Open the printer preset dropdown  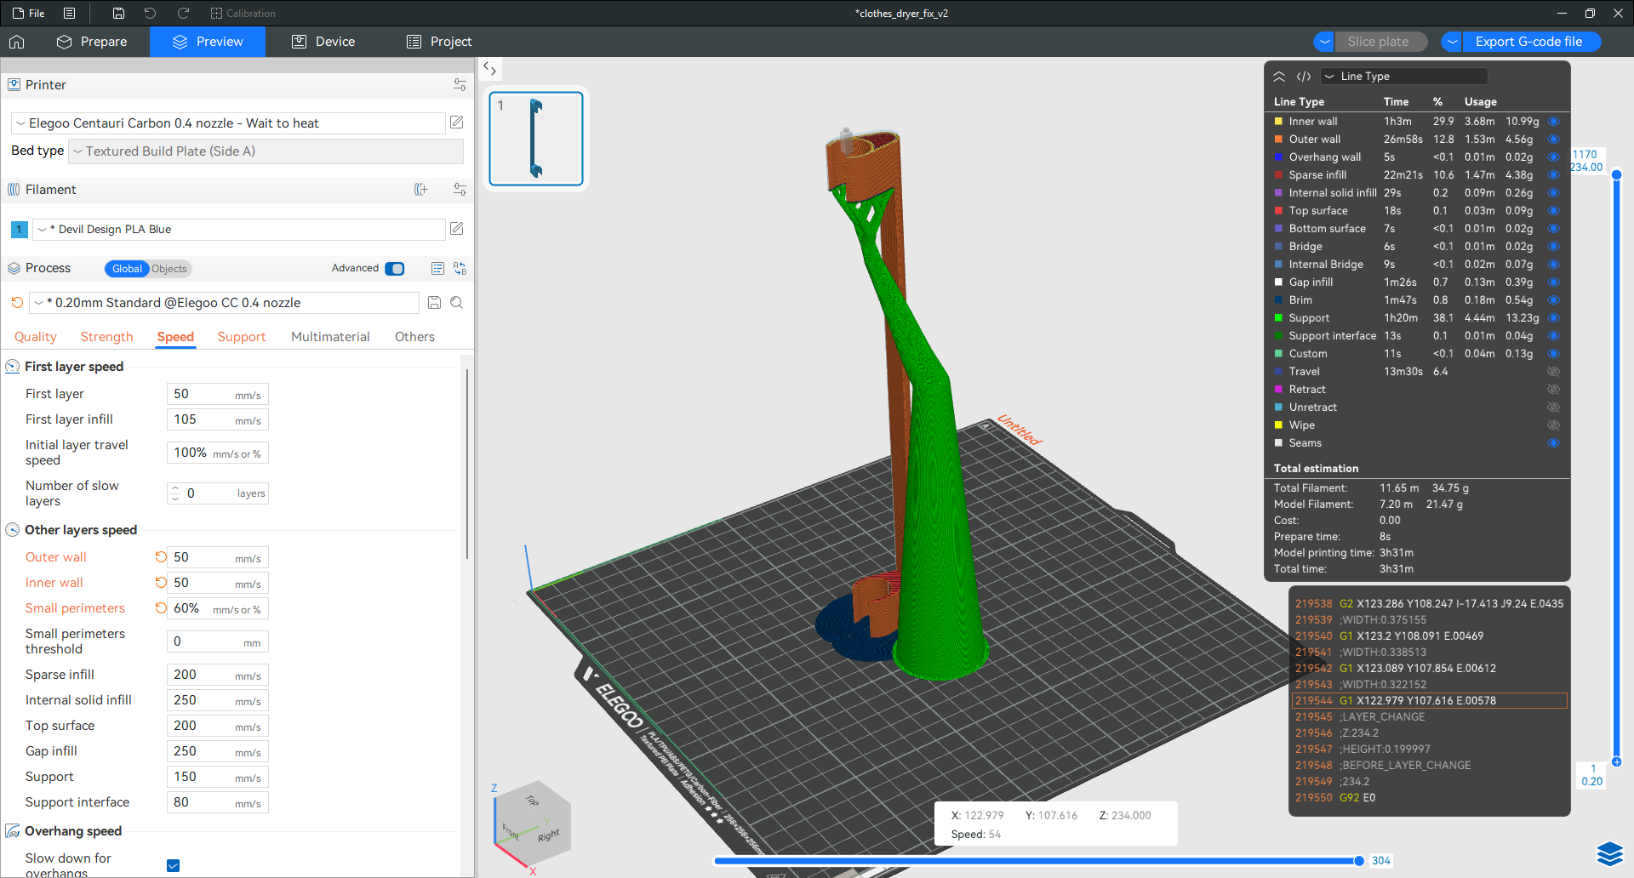click(228, 123)
